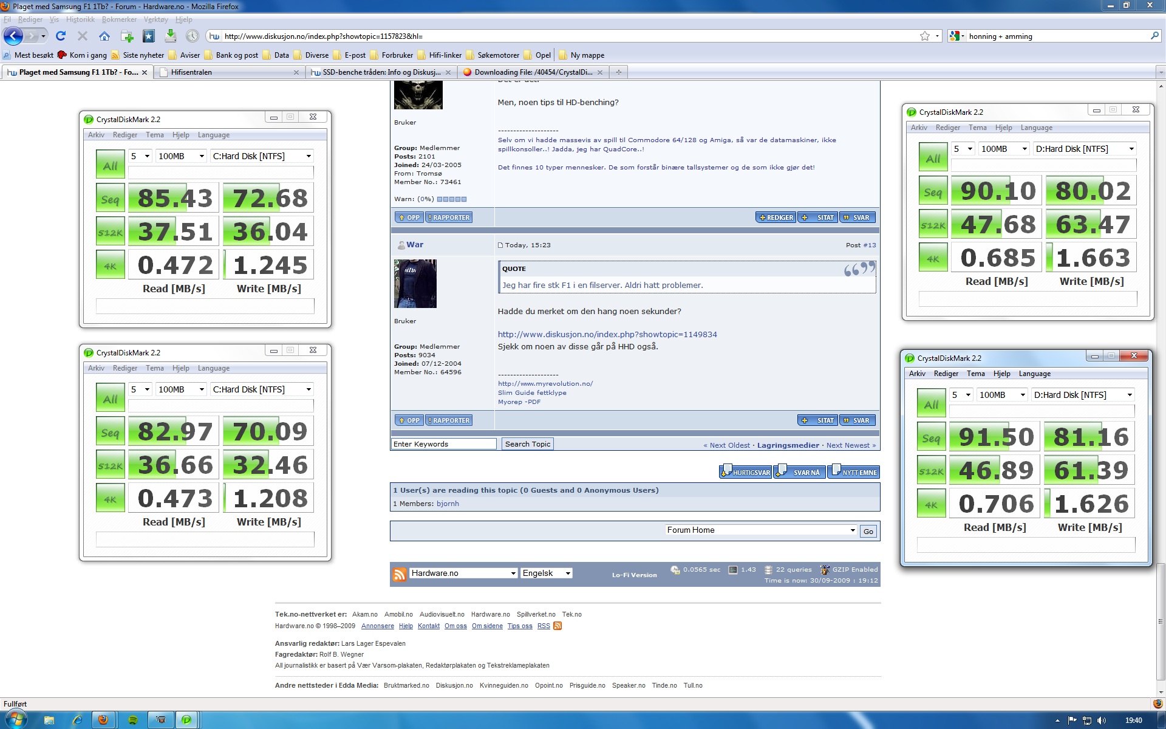
Task: Reload the page with the refresh icon
Action: (61, 36)
